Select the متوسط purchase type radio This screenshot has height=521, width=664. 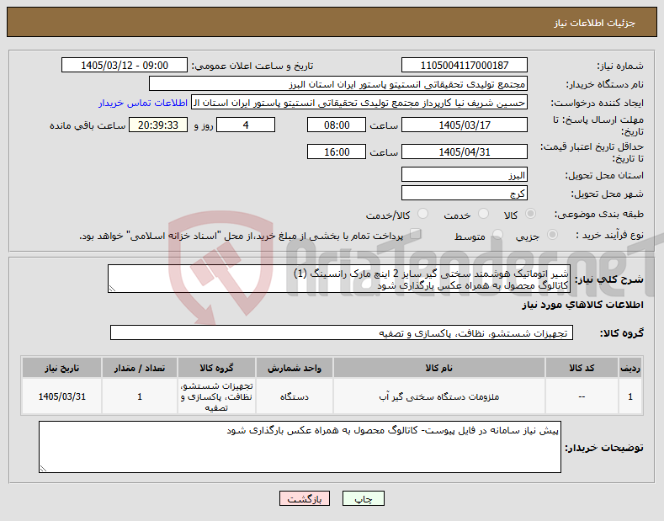click(497, 235)
